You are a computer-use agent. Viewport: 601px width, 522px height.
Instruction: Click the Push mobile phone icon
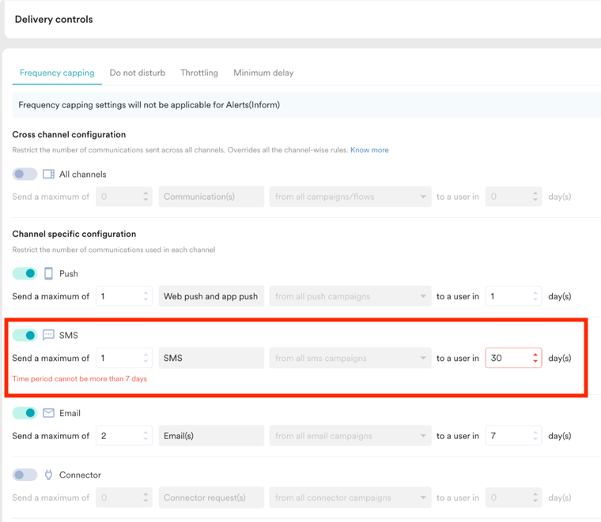tap(48, 273)
